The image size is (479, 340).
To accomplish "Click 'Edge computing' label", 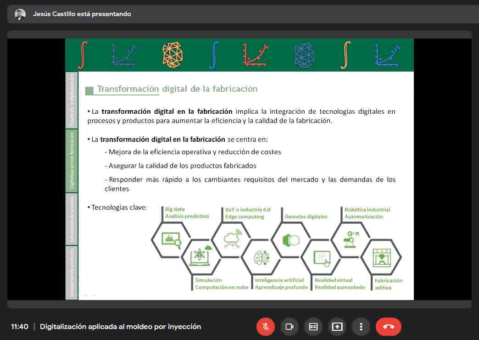I will 245,217.
